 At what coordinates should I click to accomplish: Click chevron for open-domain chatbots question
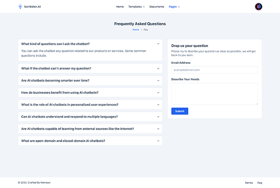(x=158, y=141)
